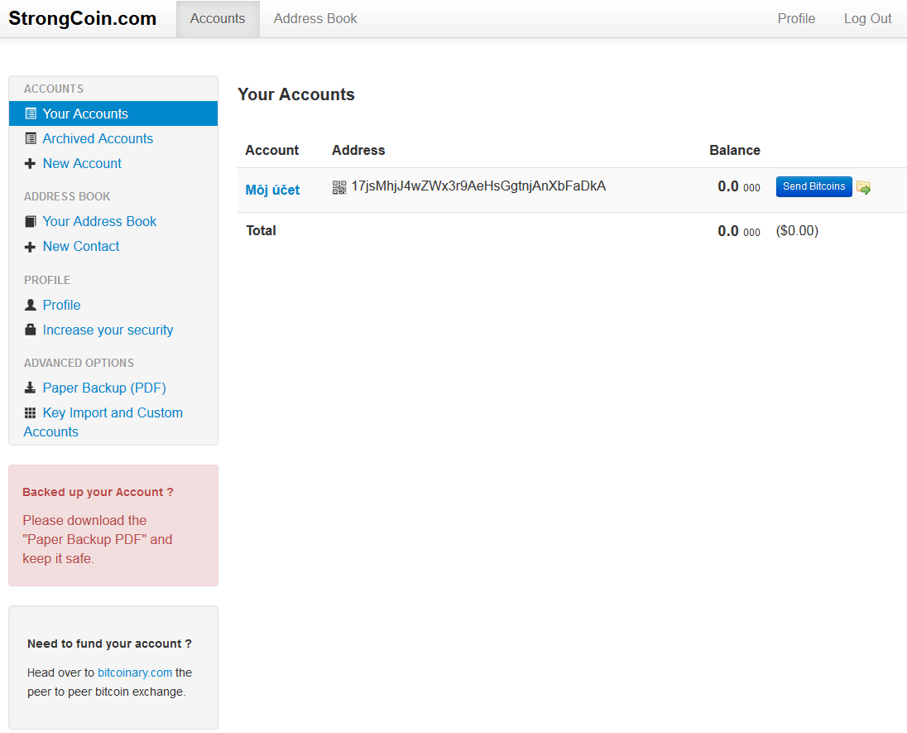Click the Your Accounts page heading
The height and width of the screenshot is (733, 907).
[x=296, y=94]
